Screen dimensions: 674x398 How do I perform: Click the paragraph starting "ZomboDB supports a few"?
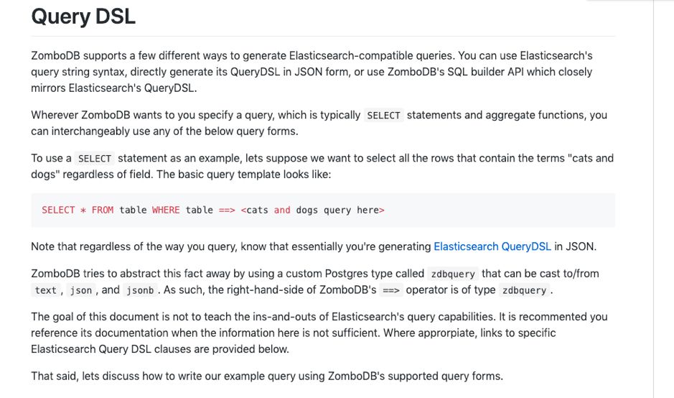point(312,72)
